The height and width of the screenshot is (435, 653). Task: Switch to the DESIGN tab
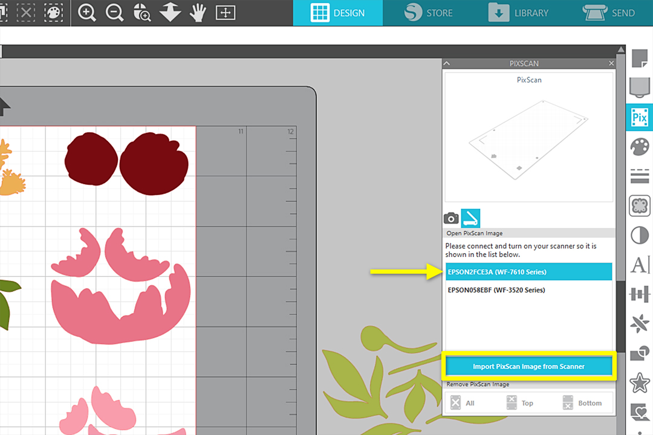point(338,13)
